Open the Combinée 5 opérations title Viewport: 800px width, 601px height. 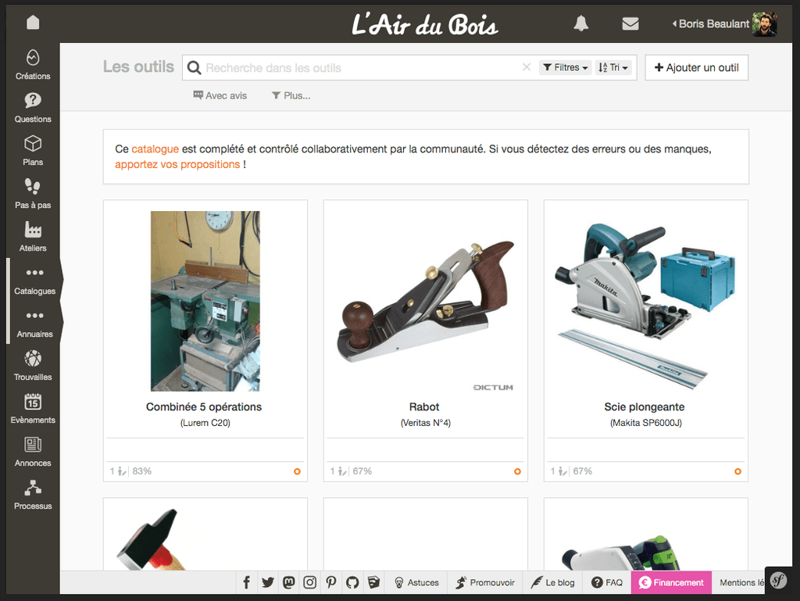point(204,406)
